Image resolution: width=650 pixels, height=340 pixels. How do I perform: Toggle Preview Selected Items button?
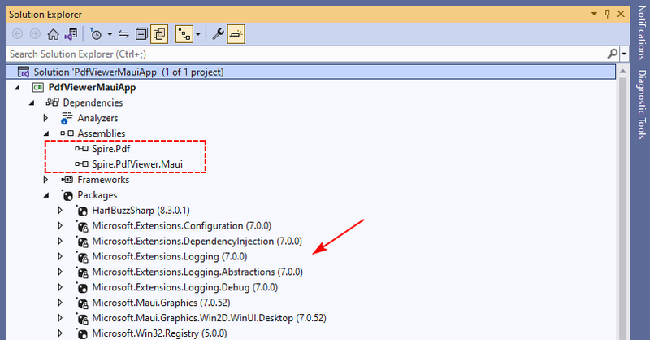click(236, 34)
